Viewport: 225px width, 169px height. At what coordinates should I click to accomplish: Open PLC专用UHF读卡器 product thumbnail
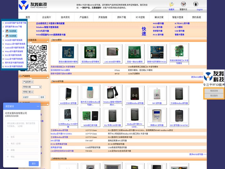[x=112, y=116]
